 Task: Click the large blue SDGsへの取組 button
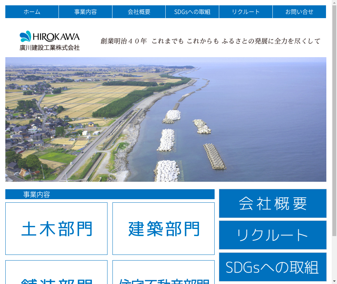pos(273,267)
